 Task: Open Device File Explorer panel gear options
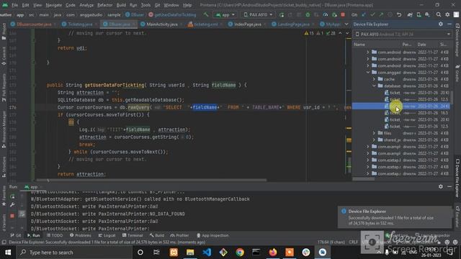coord(440,24)
